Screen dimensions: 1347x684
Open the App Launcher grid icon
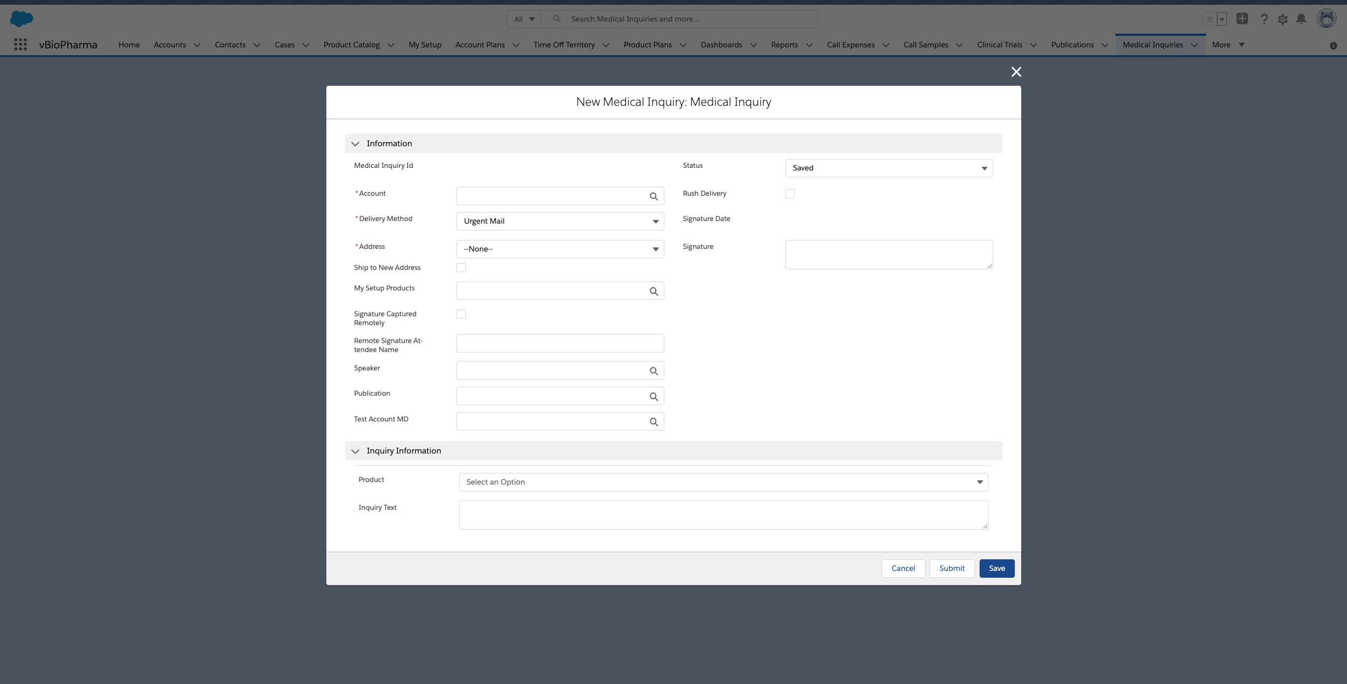coord(20,45)
